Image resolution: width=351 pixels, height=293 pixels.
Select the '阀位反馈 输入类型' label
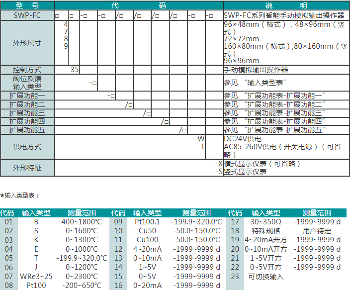coord(27,83)
